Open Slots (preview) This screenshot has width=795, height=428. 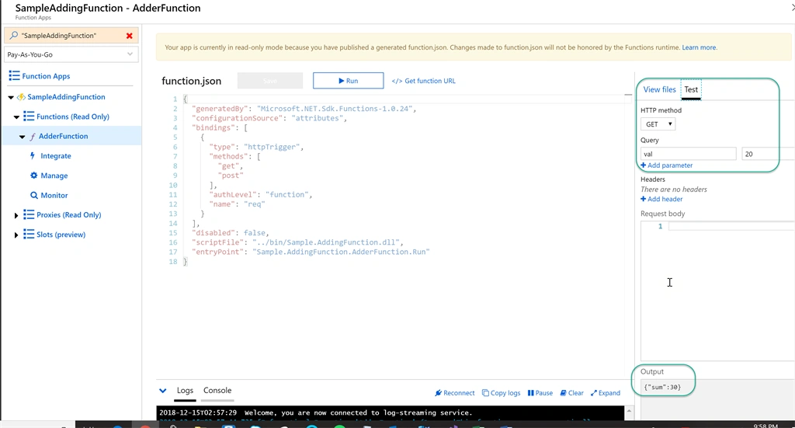click(61, 235)
